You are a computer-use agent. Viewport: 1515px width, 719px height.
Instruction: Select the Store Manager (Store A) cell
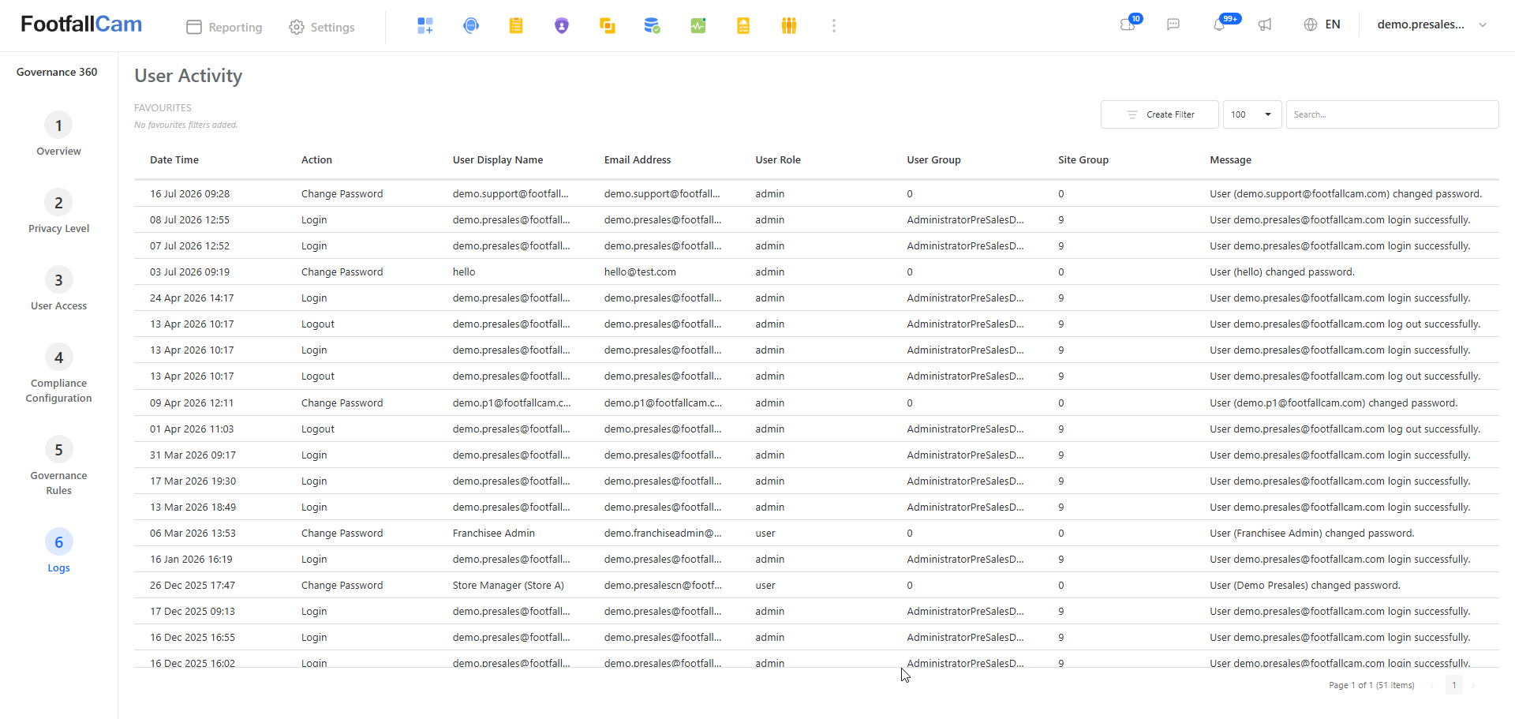coord(508,585)
